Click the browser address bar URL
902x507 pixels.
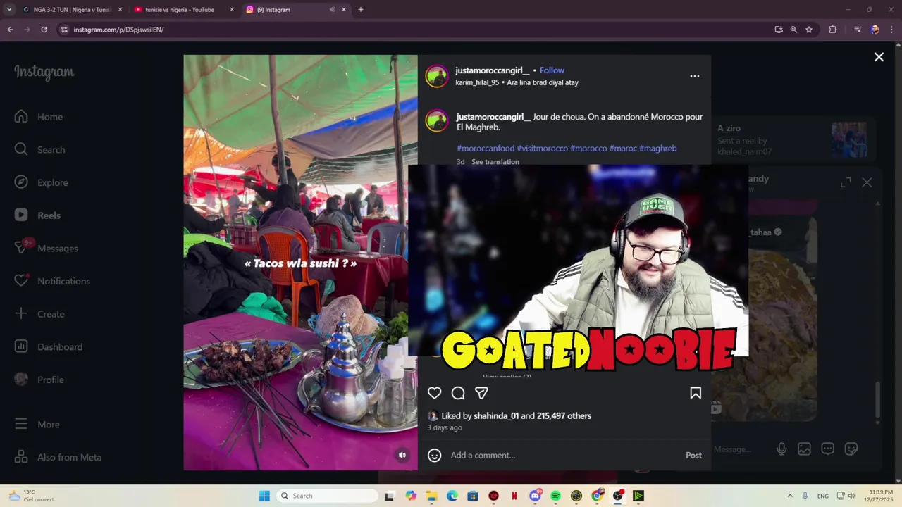tap(118, 30)
